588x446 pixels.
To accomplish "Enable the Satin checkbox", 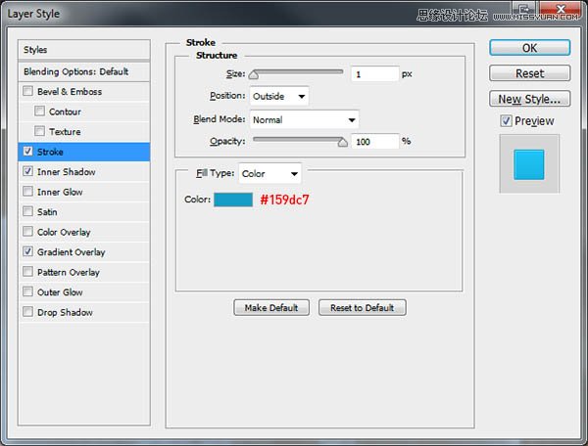I will [x=27, y=211].
